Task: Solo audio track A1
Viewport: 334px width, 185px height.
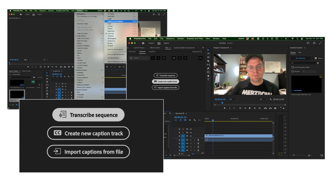Action: click(x=194, y=140)
